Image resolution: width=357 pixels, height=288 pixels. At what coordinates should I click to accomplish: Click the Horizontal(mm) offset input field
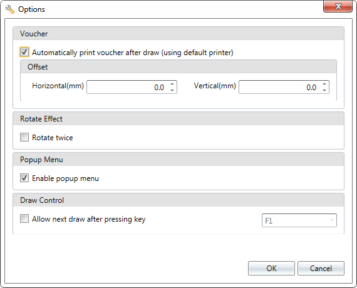[128, 87]
